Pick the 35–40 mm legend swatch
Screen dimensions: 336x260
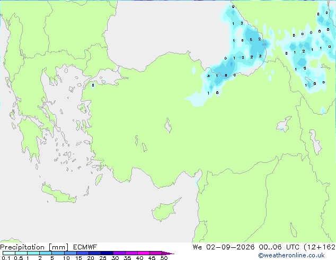[131, 253]
